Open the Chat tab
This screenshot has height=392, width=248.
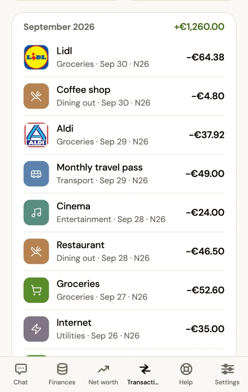click(21, 374)
